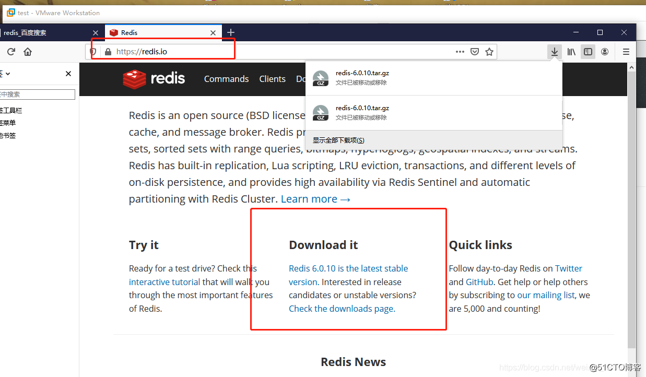Viewport: 646px width, 377px height.
Task: Close the bookmarks sidebar
Action: click(x=68, y=74)
